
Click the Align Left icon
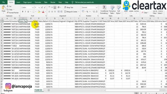[x=49, y=11]
